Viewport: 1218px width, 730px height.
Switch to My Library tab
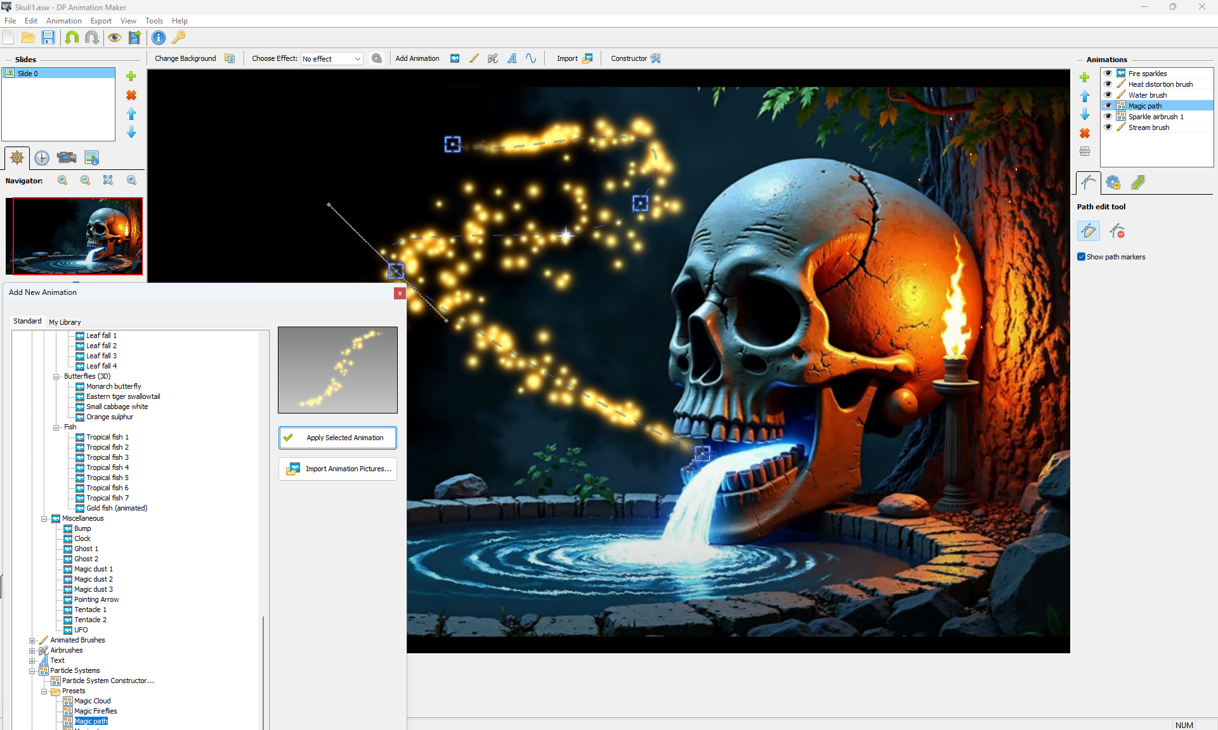65,322
